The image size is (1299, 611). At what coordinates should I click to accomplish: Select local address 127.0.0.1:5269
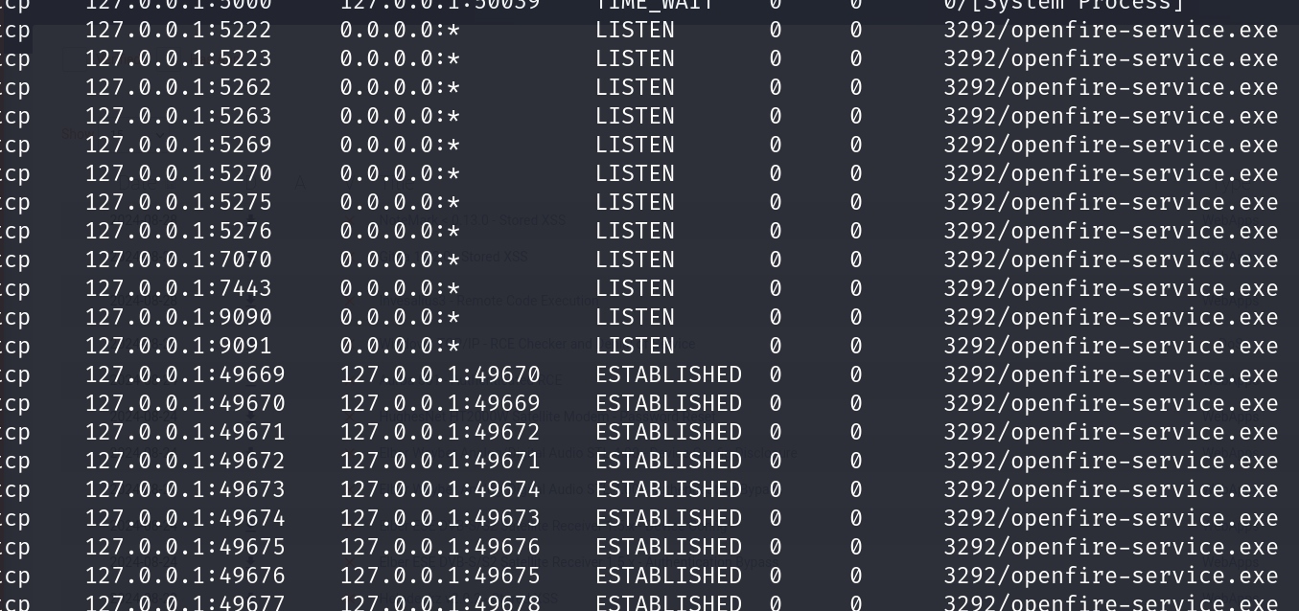[178, 145]
